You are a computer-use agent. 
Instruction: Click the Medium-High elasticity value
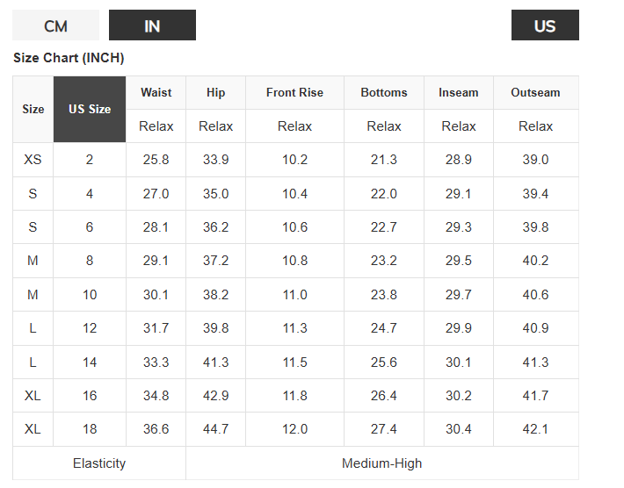tap(382, 463)
